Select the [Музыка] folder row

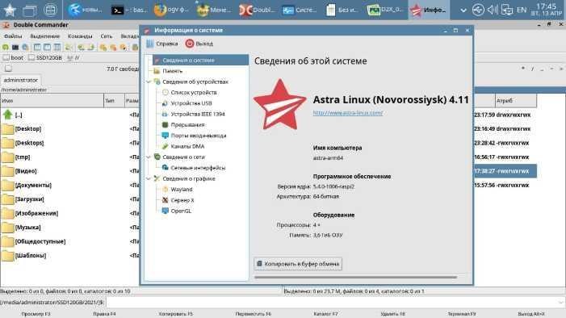[x=69, y=228]
